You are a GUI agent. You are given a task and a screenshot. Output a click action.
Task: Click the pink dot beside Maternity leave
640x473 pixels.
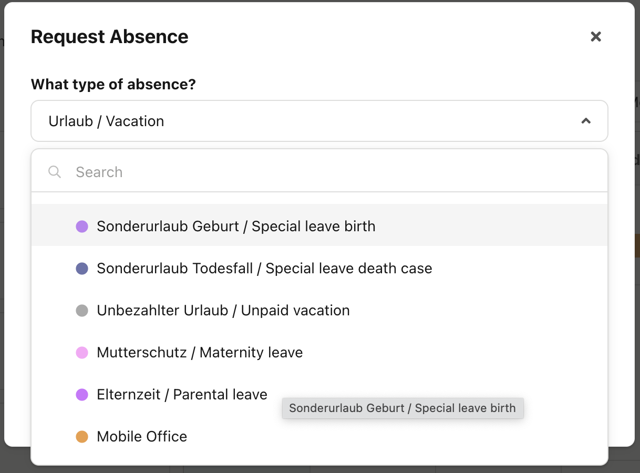82,353
